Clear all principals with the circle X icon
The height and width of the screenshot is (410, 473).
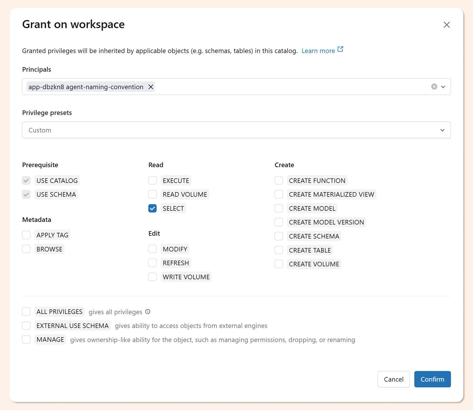[x=434, y=87]
